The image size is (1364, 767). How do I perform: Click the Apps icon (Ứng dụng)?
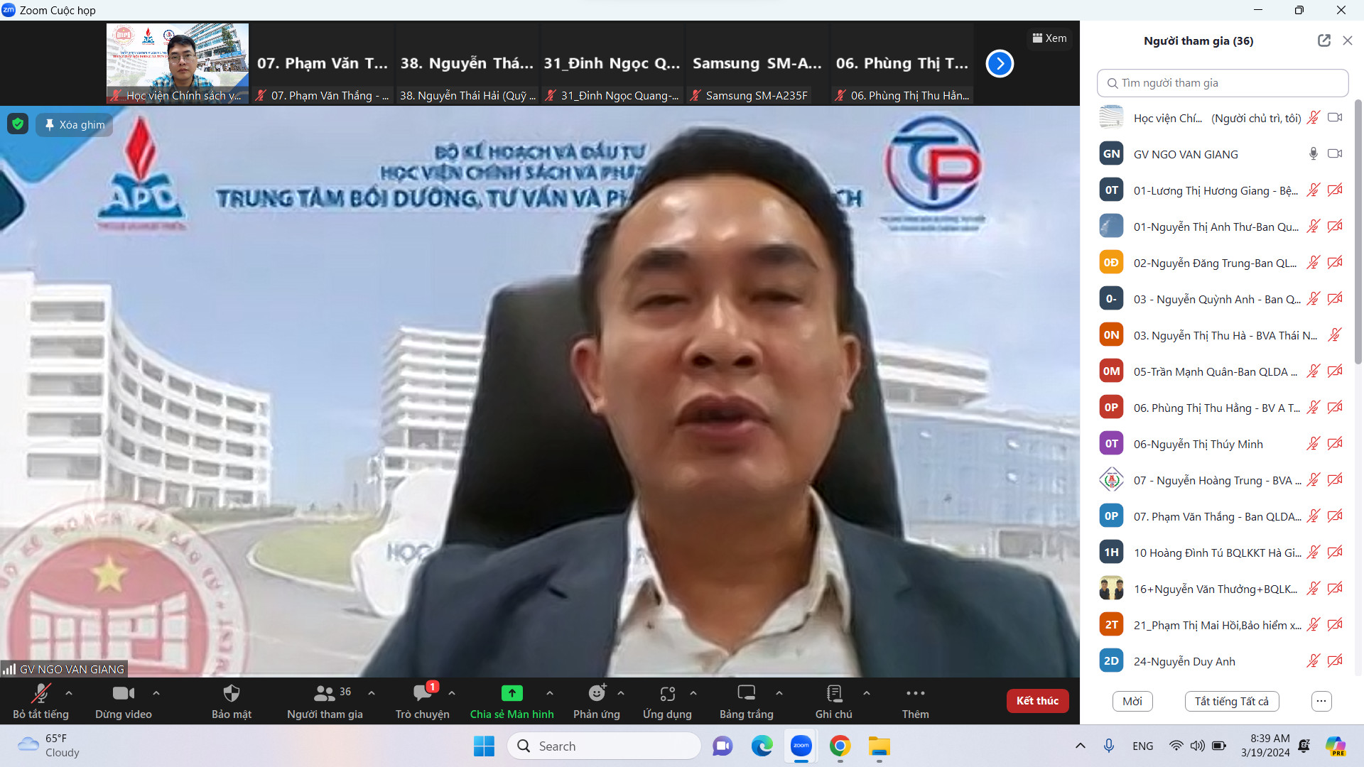[667, 693]
